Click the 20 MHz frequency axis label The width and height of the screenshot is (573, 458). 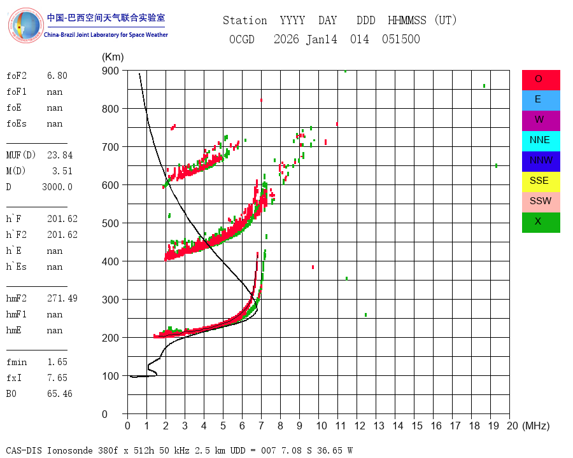(513, 426)
